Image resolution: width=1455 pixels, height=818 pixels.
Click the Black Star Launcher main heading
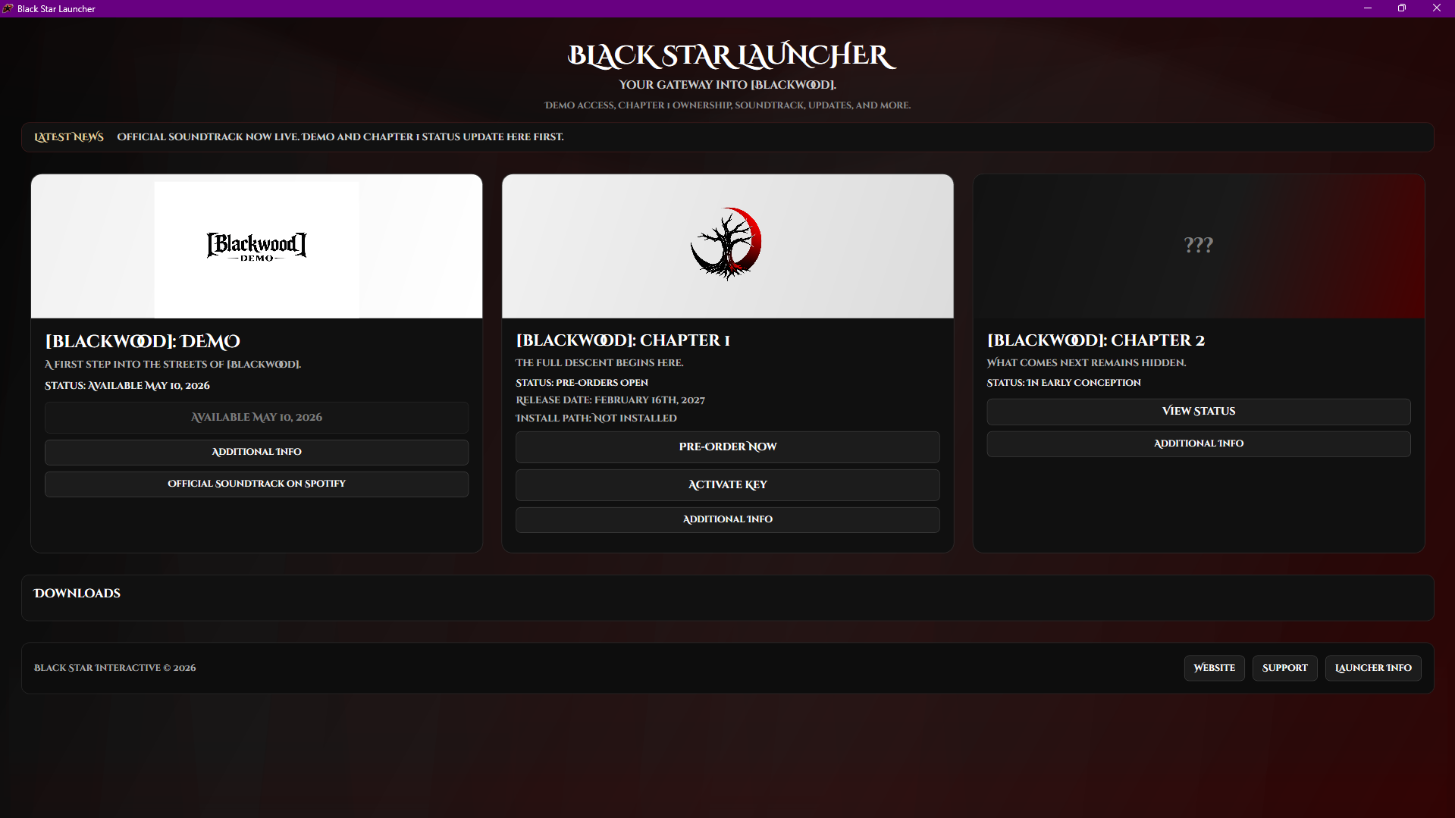[x=731, y=55]
